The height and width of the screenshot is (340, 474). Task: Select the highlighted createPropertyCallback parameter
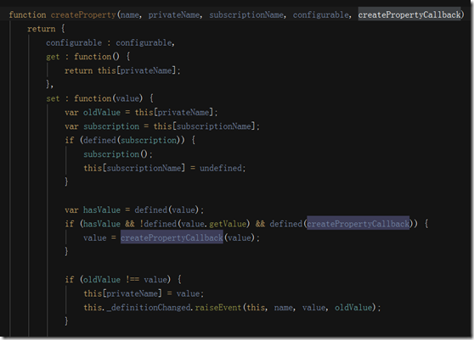(x=409, y=14)
